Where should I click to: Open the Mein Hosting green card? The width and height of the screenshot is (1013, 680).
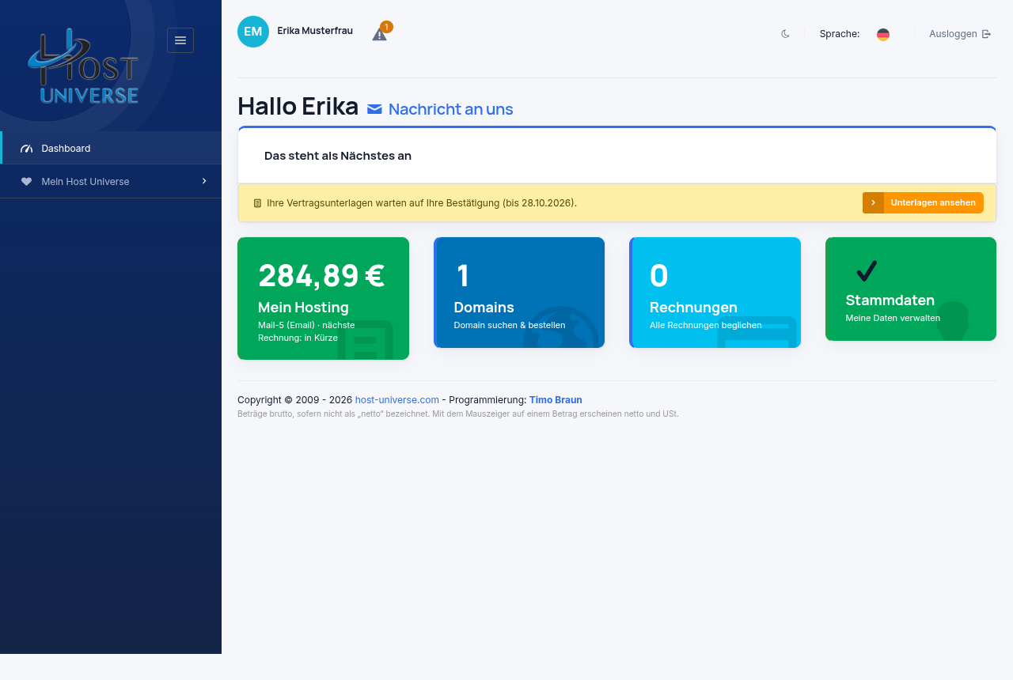(x=323, y=298)
